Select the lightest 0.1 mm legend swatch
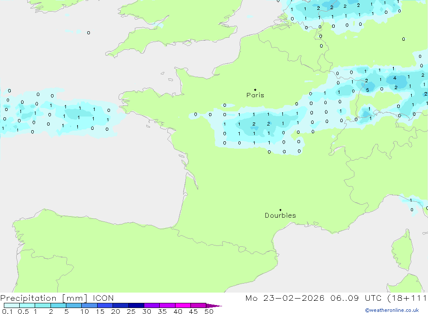Screen dimensions: 428x314 click(12, 305)
